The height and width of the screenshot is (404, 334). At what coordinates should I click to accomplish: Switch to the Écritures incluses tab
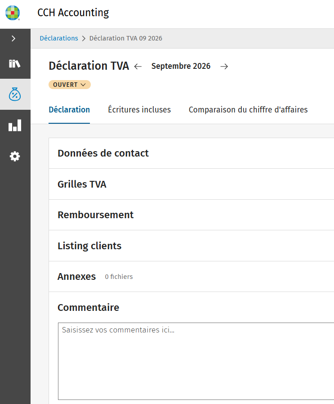tap(139, 110)
